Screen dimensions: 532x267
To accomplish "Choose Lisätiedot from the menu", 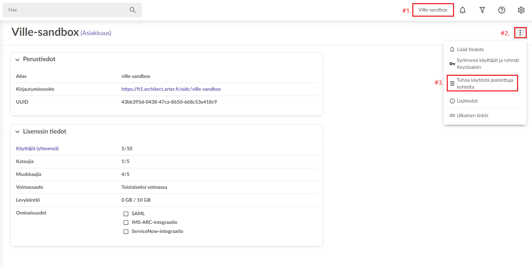I will 467,101.
